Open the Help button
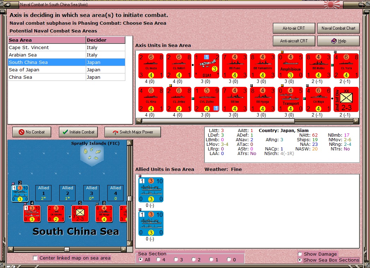This screenshot has width=370, height=268. pos(338,41)
